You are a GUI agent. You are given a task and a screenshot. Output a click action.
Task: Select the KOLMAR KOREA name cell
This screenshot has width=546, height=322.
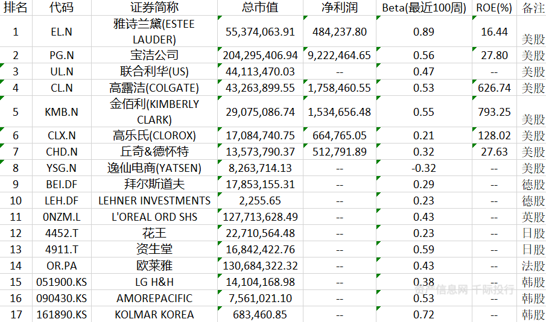click(154, 314)
